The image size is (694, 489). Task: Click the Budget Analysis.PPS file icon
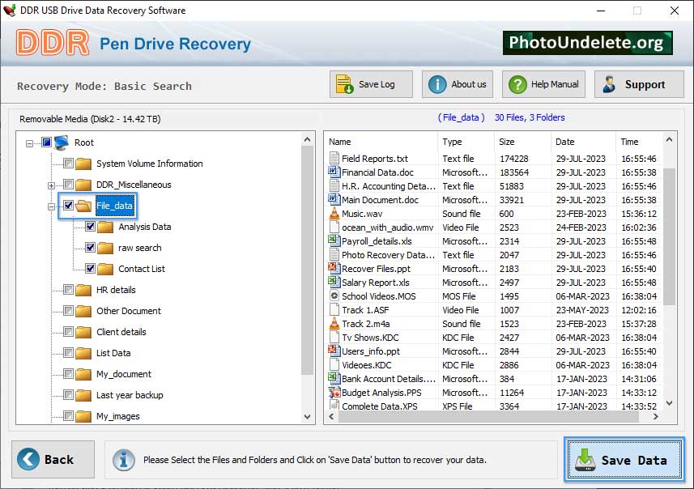pos(334,392)
